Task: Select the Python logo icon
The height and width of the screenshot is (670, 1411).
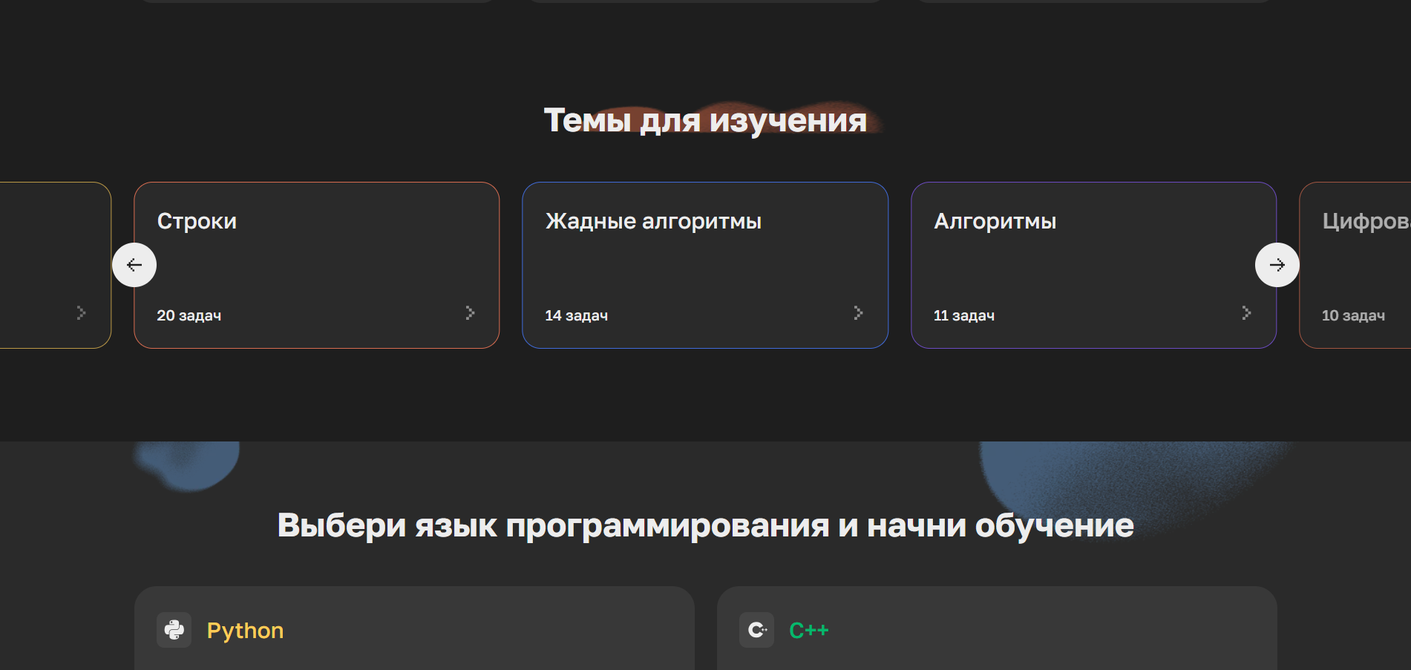Action: click(x=174, y=629)
